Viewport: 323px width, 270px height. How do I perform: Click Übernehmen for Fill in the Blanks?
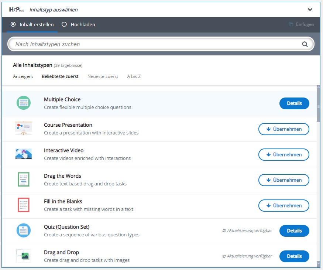click(284, 205)
